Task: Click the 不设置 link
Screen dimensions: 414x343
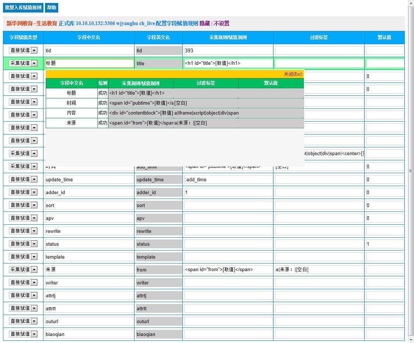Action: pyautogui.click(x=222, y=24)
